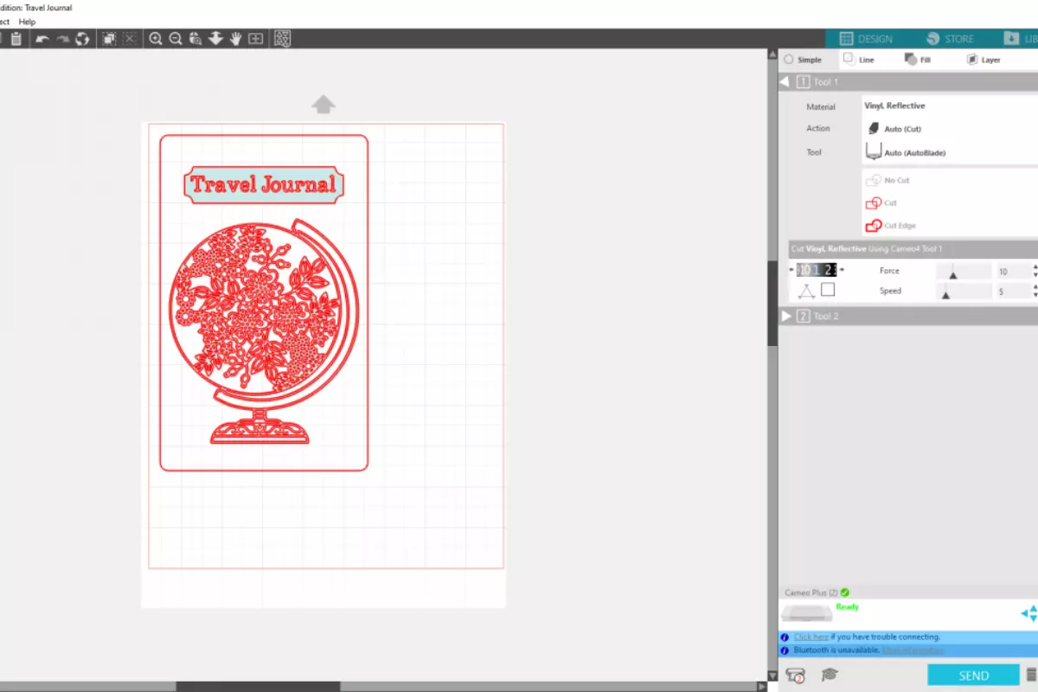Select the Drag Zoom arrow tool
This screenshot has height=692, width=1038.
click(x=215, y=39)
